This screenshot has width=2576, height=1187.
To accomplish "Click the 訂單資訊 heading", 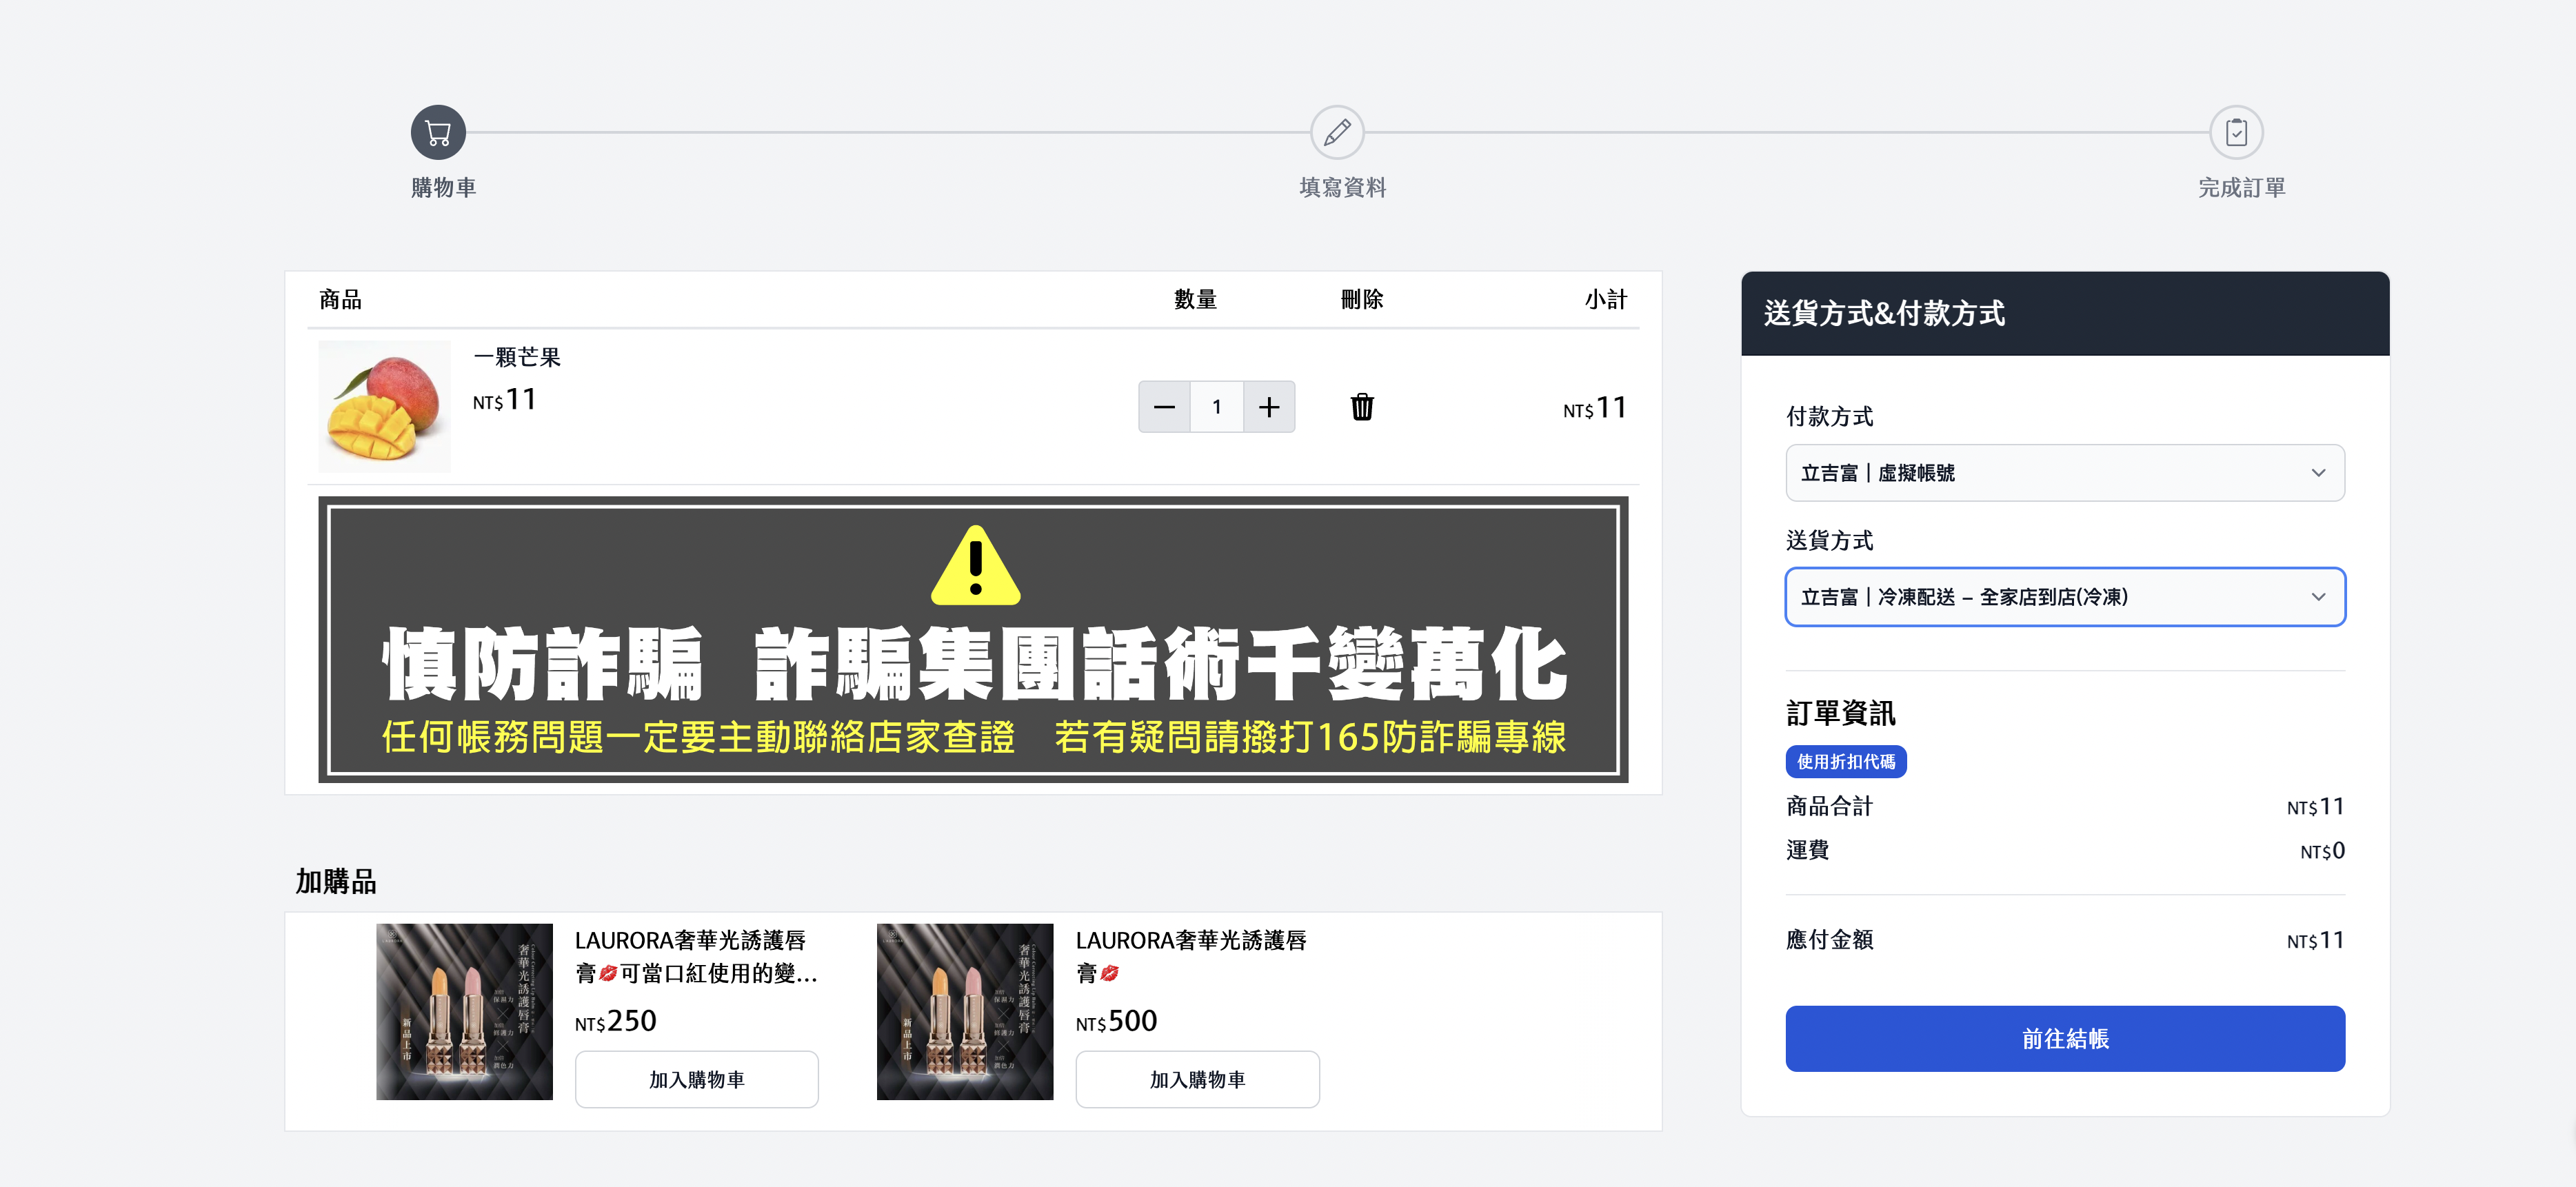I will coord(1840,713).
